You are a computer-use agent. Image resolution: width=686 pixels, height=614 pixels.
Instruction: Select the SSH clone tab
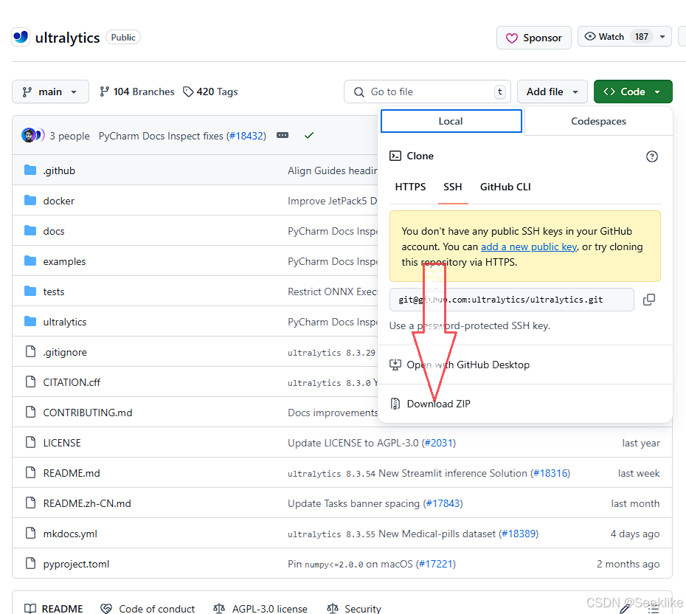tap(452, 187)
